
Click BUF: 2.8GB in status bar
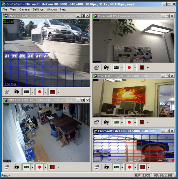coord(143,175)
